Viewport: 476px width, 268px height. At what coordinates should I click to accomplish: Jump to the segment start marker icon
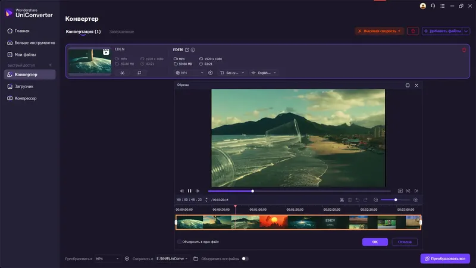click(408, 191)
